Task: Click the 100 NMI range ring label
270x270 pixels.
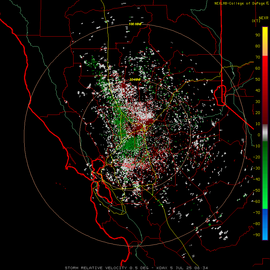Action: pyautogui.click(x=135, y=24)
